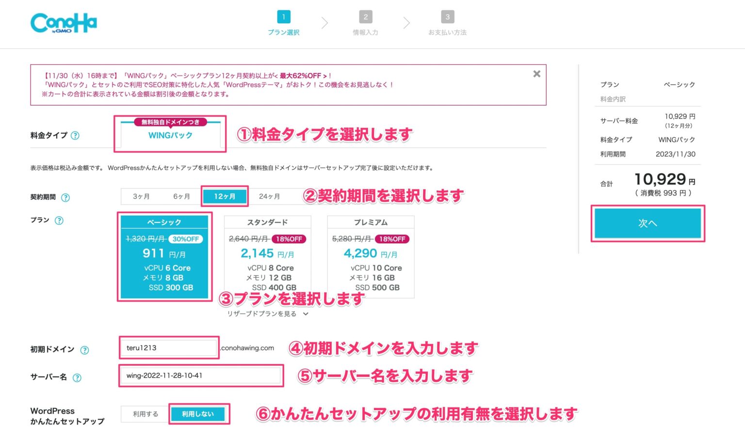Click the ConoHa logo
This screenshot has height=439, width=745.
pyautogui.click(x=63, y=23)
